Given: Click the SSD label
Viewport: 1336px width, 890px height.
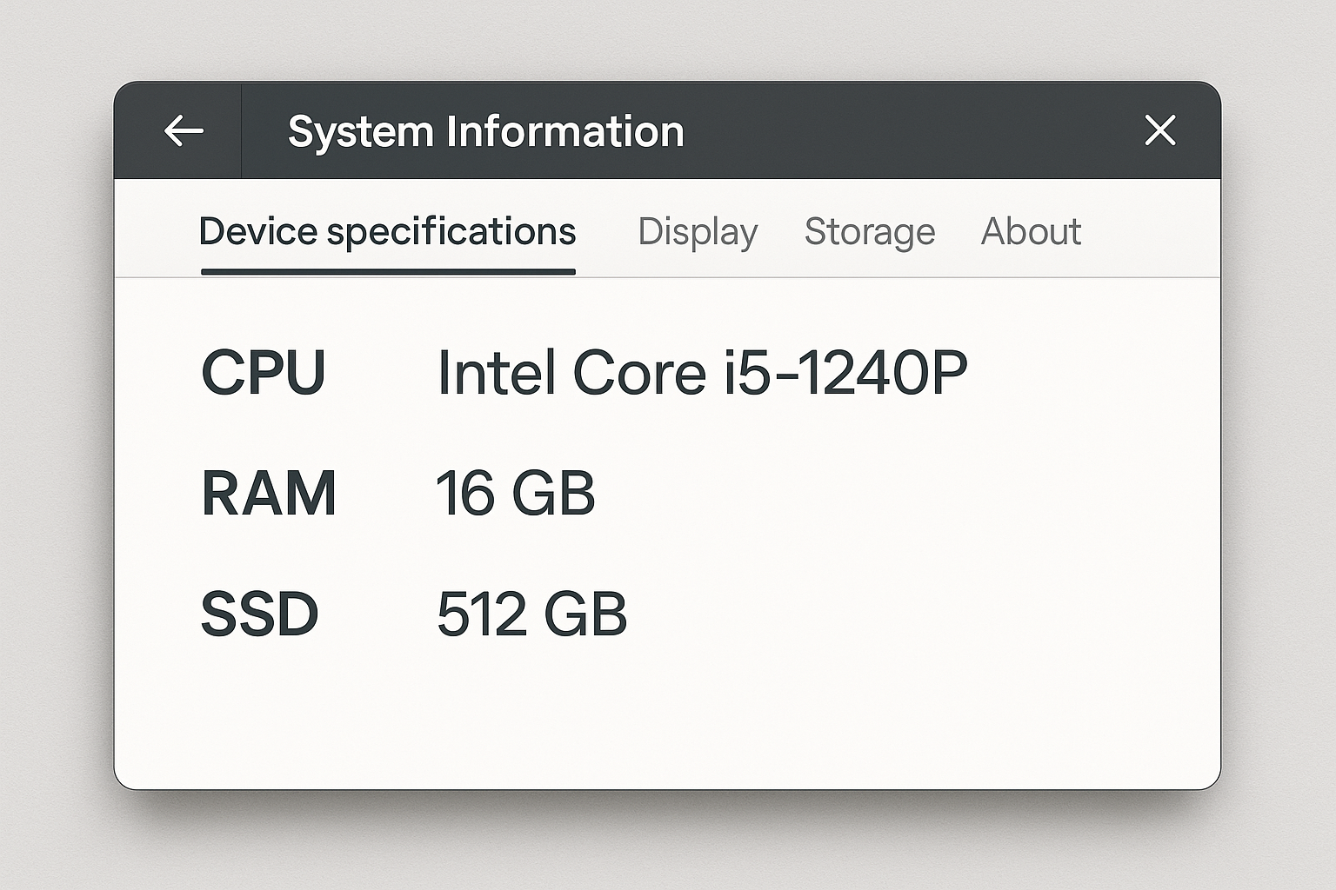Looking at the screenshot, I should [260, 614].
